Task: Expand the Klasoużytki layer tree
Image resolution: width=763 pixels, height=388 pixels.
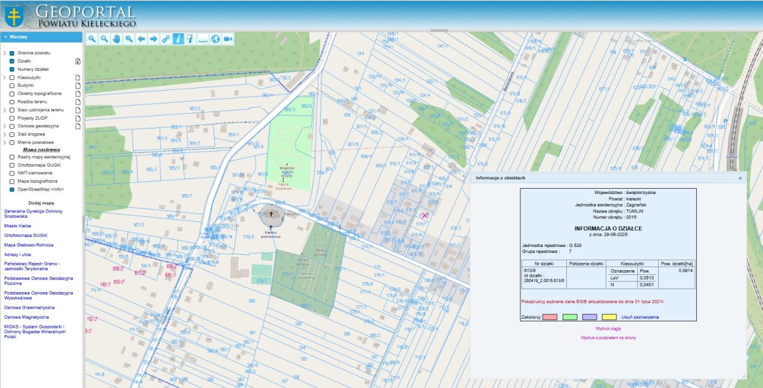Action: click(x=5, y=77)
